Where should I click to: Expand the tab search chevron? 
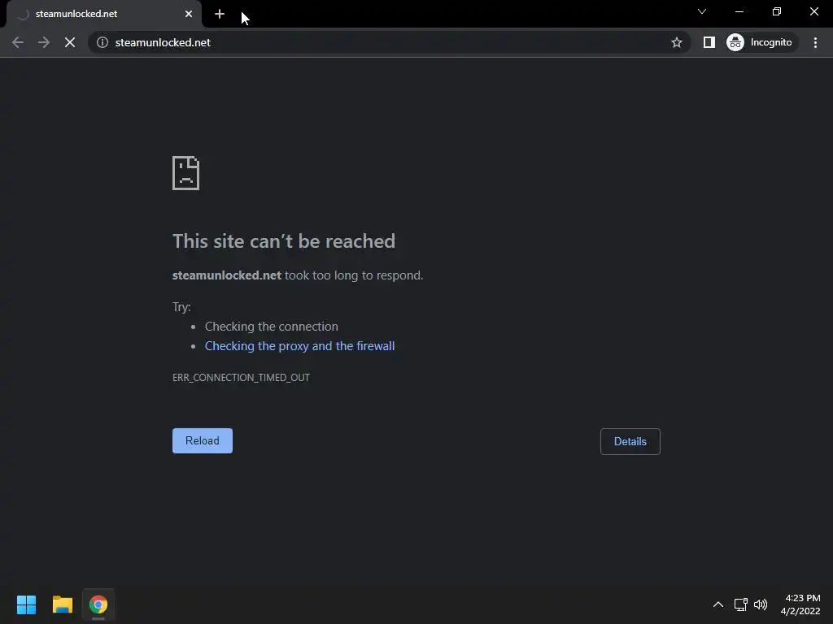click(x=702, y=11)
